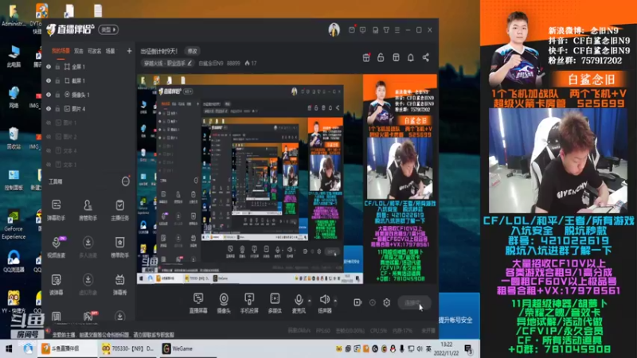The height and width of the screenshot is (358, 637).
Task: Show the hidden 图片 1 source
Action: click(x=49, y=123)
